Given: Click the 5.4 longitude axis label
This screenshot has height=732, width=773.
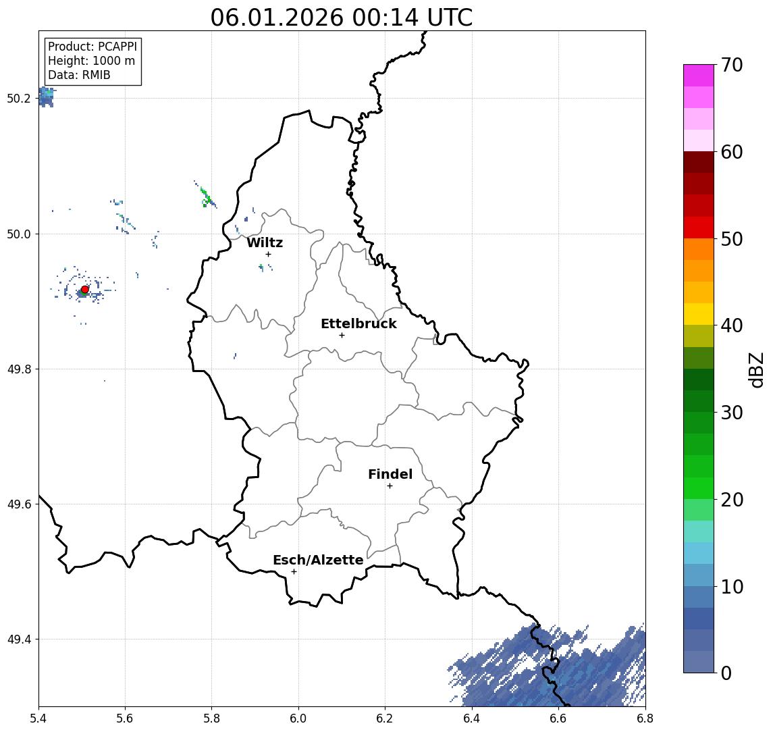Looking at the screenshot, I should pos(38,718).
